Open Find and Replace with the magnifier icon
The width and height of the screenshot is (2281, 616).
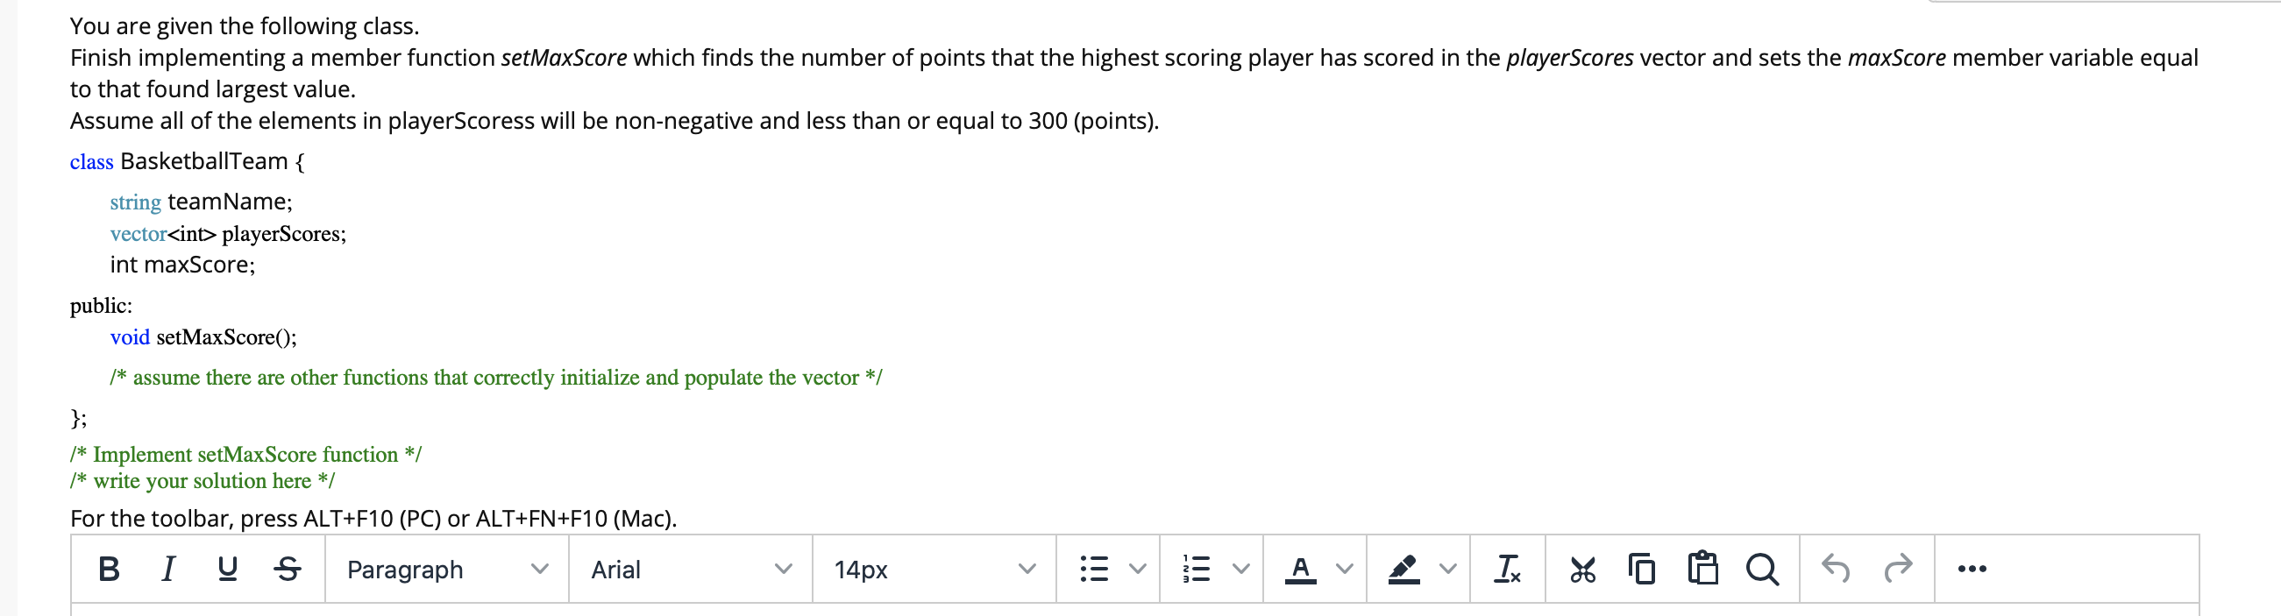pos(1763,569)
